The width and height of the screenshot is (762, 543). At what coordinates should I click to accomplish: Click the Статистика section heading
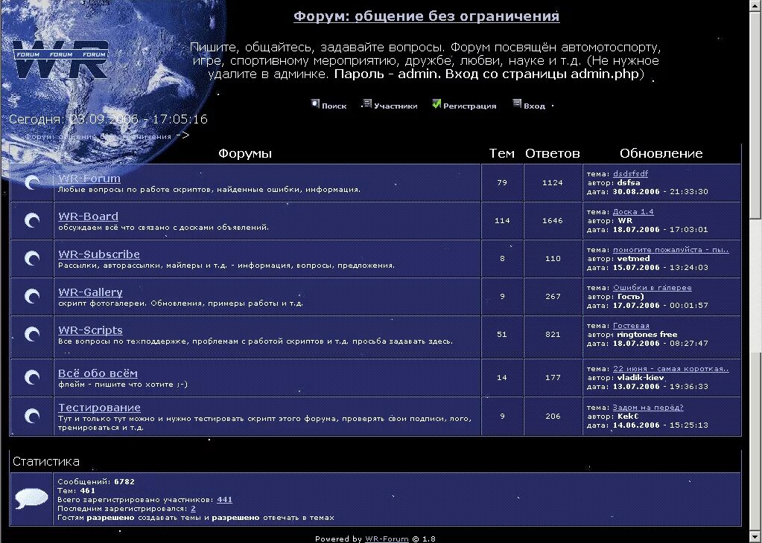click(46, 461)
